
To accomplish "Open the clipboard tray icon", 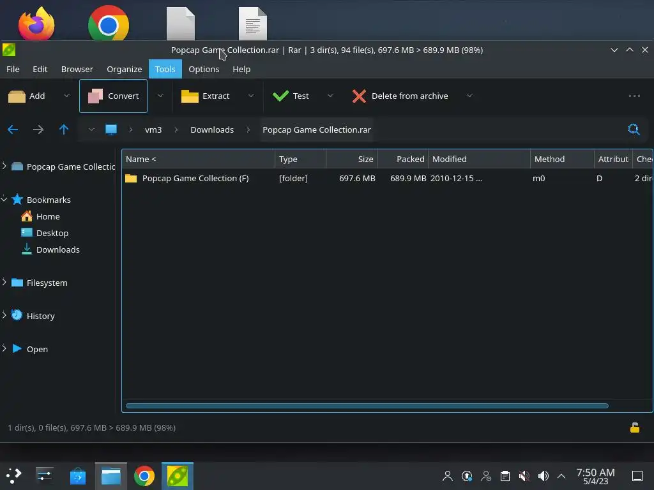I will pos(505,476).
